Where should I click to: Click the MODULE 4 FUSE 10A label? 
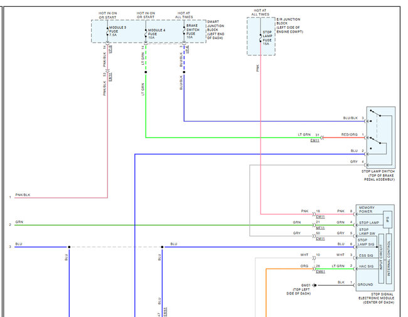156,34
